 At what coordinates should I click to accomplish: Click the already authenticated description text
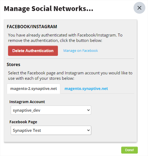pos(65,38)
